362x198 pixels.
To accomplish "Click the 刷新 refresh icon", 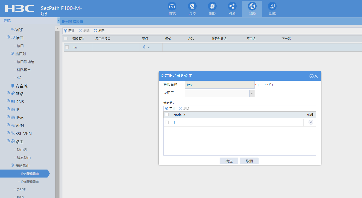I will (x=95, y=31).
